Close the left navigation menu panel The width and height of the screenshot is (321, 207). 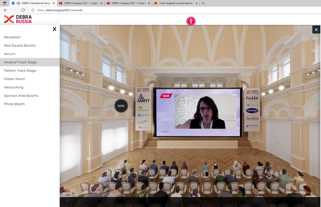54,29
